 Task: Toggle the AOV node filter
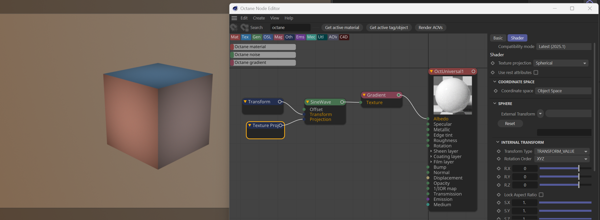[333, 37]
